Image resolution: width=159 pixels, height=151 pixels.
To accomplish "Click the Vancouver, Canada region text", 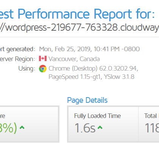I will pyautogui.click(x=74, y=59).
